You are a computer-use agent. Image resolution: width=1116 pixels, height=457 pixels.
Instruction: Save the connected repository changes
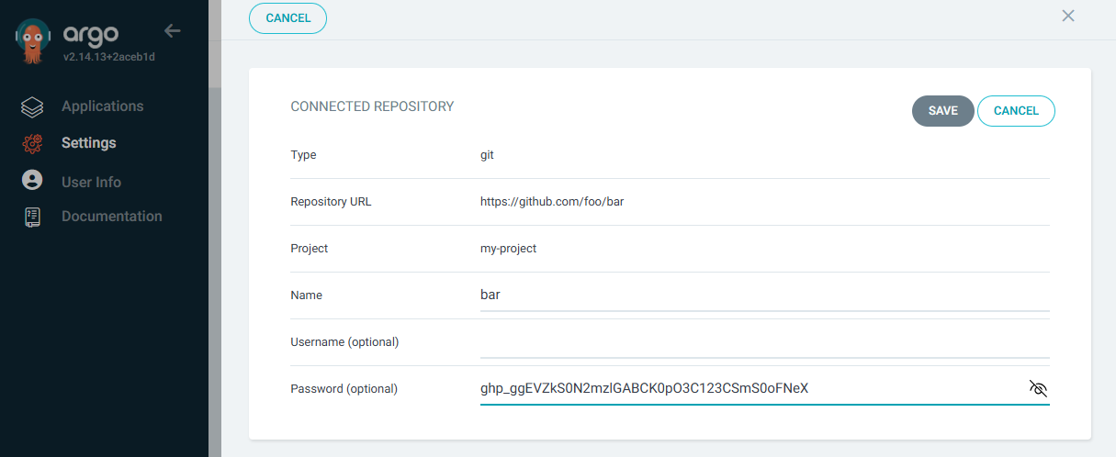point(942,111)
